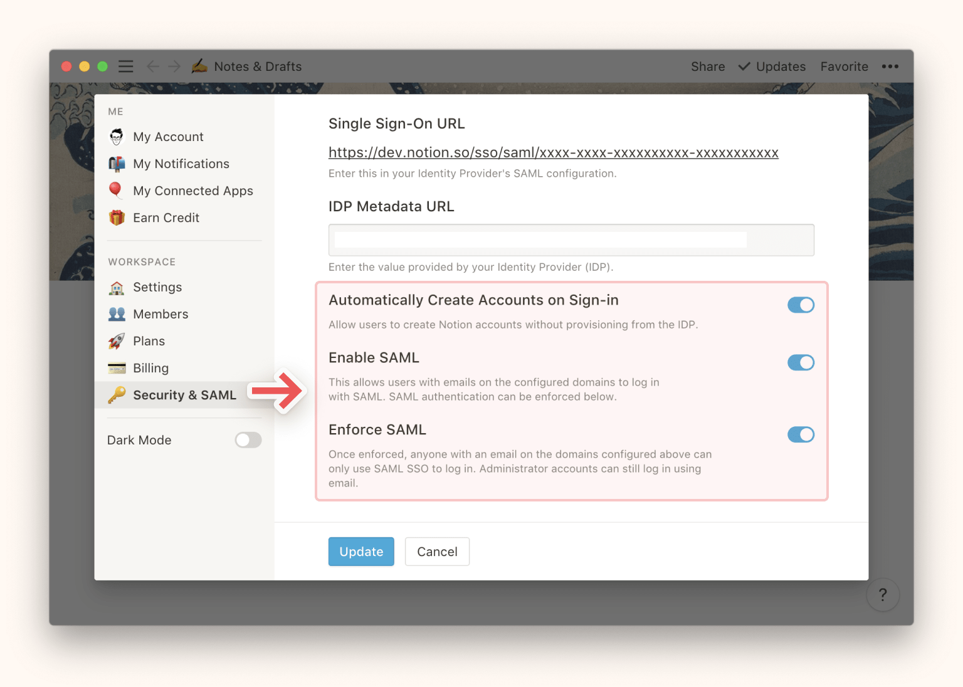Click the mailbox icon for My Notifications
The image size is (963, 687).
[x=117, y=164]
